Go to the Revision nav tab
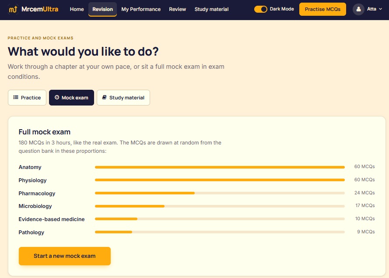The width and height of the screenshot is (389, 278). point(102,9)
